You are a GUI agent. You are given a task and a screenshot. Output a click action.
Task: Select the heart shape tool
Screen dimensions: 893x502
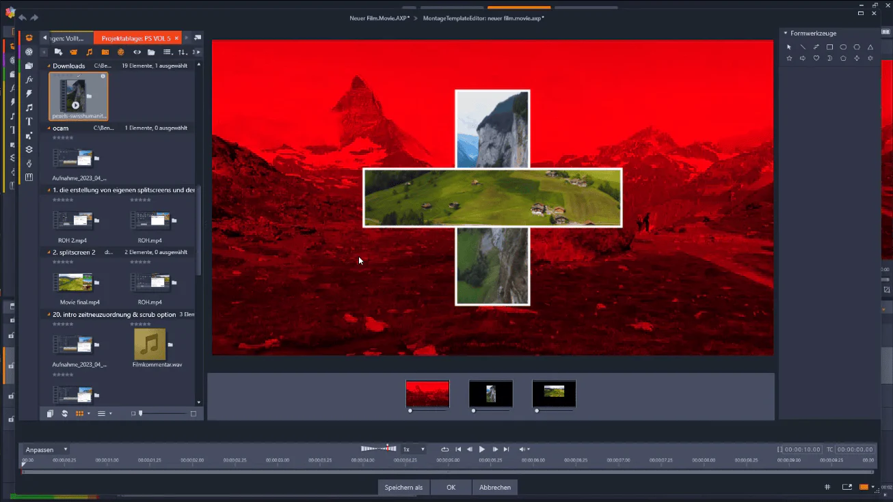pos(816,59)
